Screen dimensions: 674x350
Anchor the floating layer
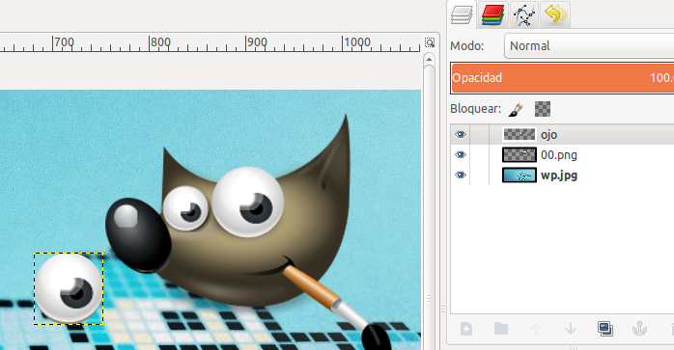tap(639, 329)
